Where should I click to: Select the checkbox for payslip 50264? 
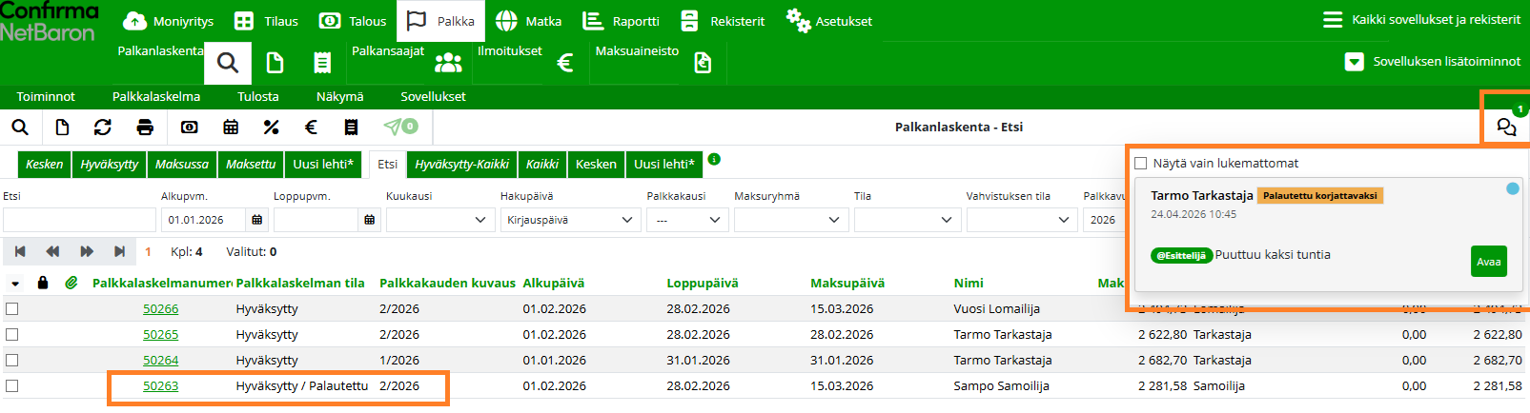coord(12,360)
